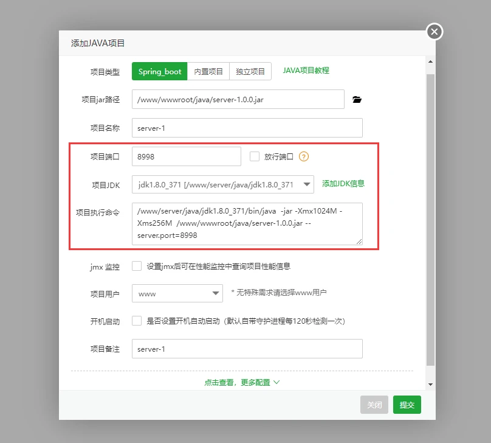Click the 项目执行命令 text area
The width and height of the screenshot is (491, 443).
click(x=247, y=223)
